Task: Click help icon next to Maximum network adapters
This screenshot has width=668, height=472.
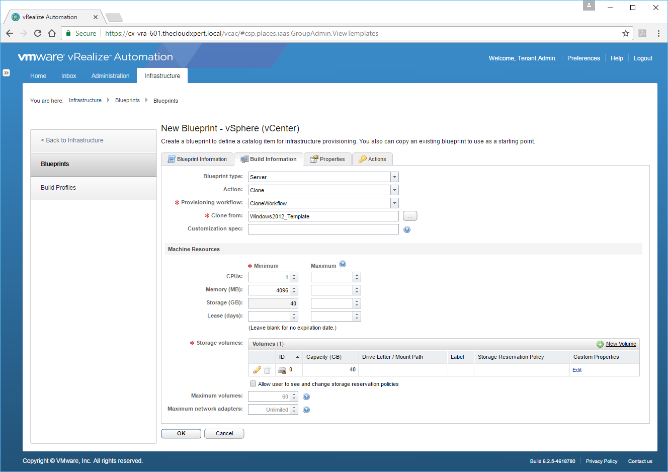Action: coord(306,410)
